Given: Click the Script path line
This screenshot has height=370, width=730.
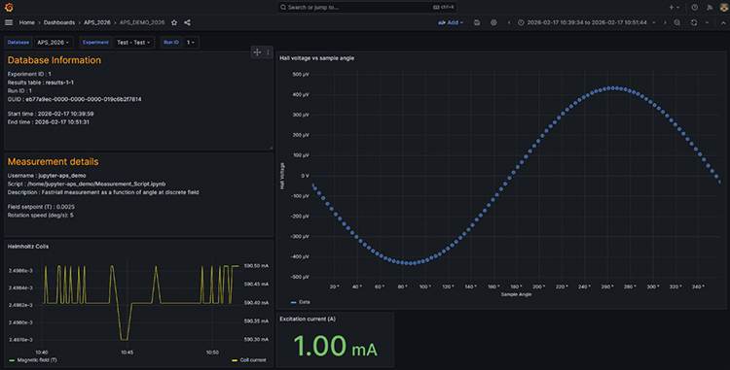Looking at the screenshot, I should coord(87,184).
